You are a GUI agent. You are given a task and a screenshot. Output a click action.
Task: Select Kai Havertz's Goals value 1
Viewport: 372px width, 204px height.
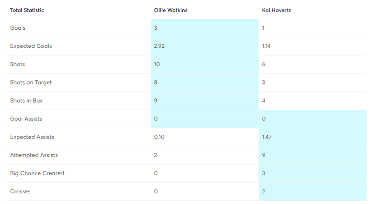click(x=263, y=28)
